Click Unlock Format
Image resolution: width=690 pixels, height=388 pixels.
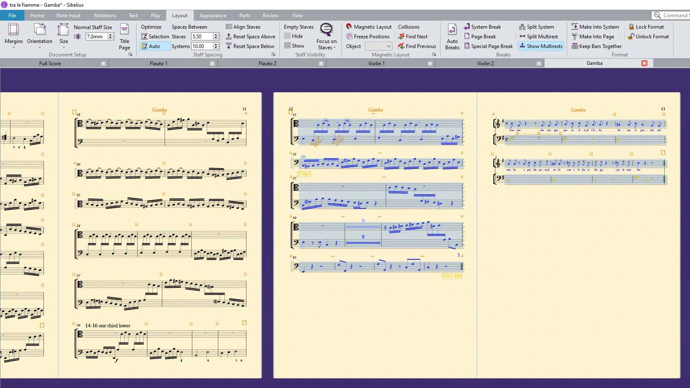pyautogui.click(x=649, y=37)
